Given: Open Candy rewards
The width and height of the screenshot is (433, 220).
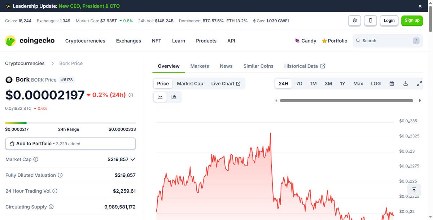Looking at the screenshot, I should pyautogui.click(x=306, y=41).
